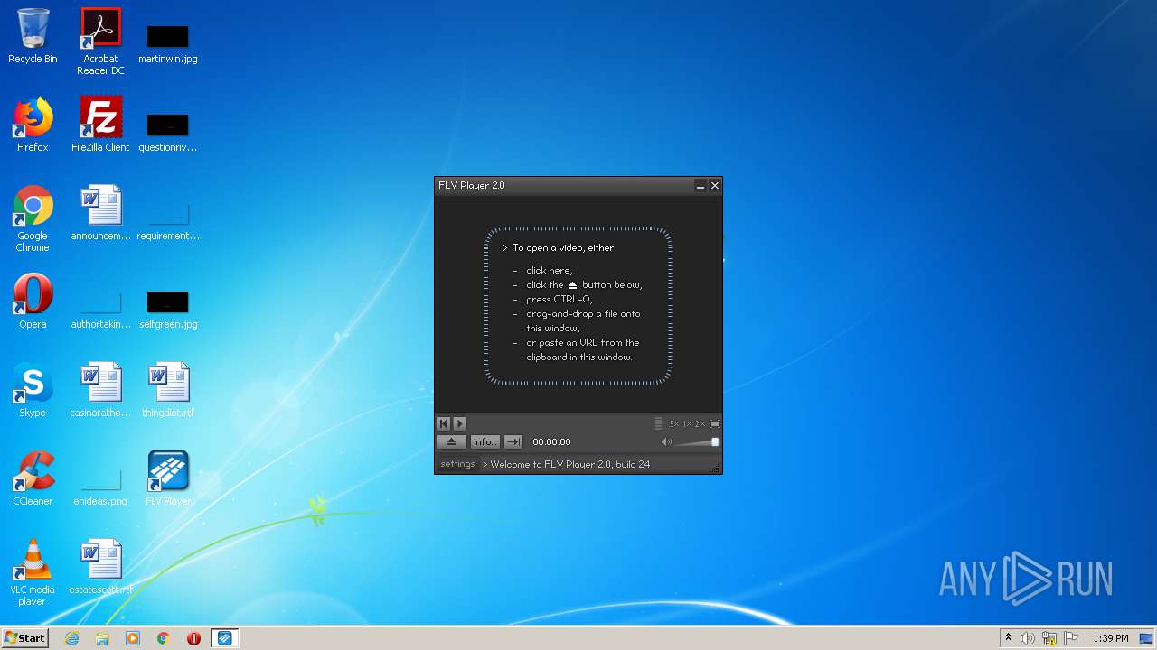Open Chrome from the taskbar
The width and height of the screenshot is (1157, 650).
pos(164,638)
